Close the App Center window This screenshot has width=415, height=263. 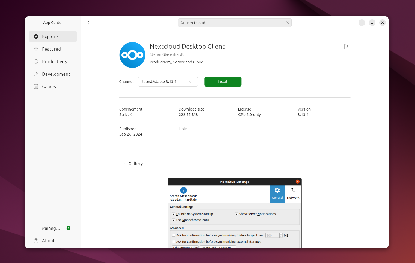pos(383,23)
